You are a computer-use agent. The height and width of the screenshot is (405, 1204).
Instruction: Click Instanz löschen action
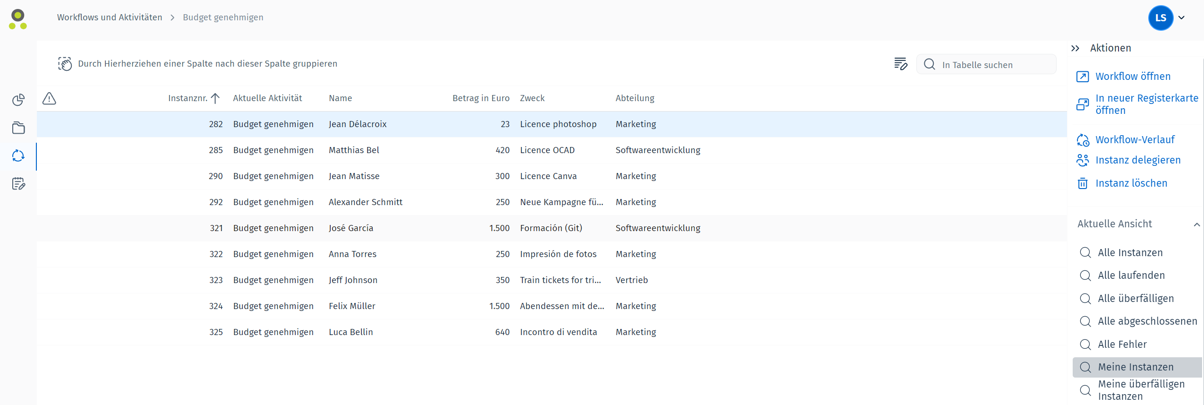click(x=1131, y=183)
